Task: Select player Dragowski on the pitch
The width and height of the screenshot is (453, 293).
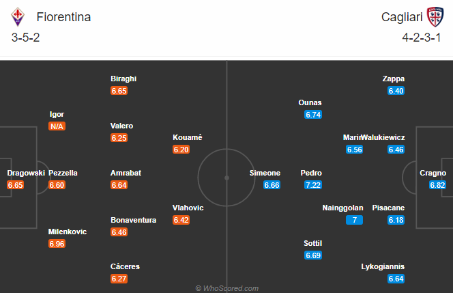Action: pyautogui.click(x=26, y=173)
